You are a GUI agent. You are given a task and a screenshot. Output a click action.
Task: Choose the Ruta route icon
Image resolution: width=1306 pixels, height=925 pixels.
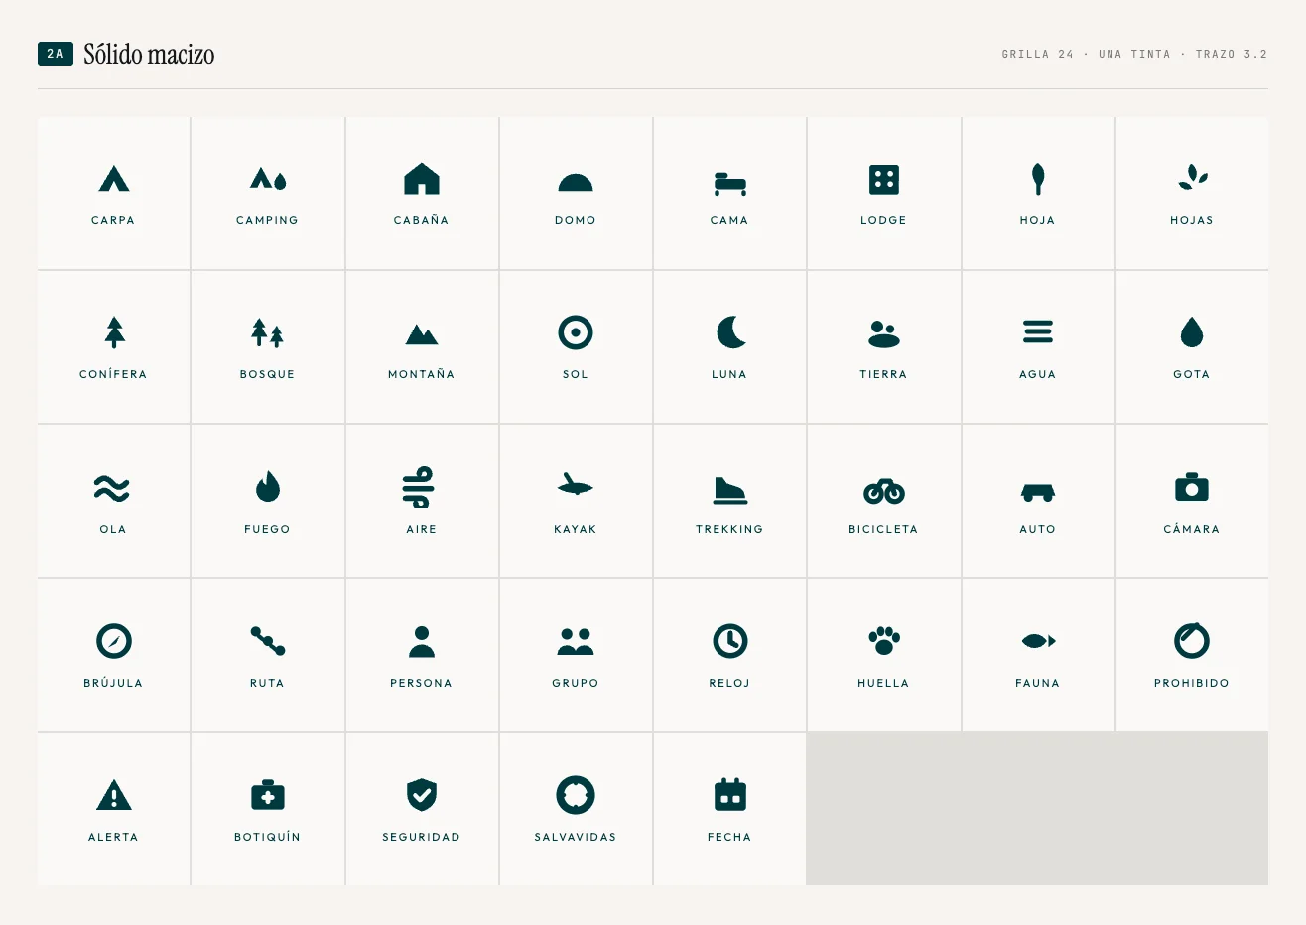[x=268, y=641]
